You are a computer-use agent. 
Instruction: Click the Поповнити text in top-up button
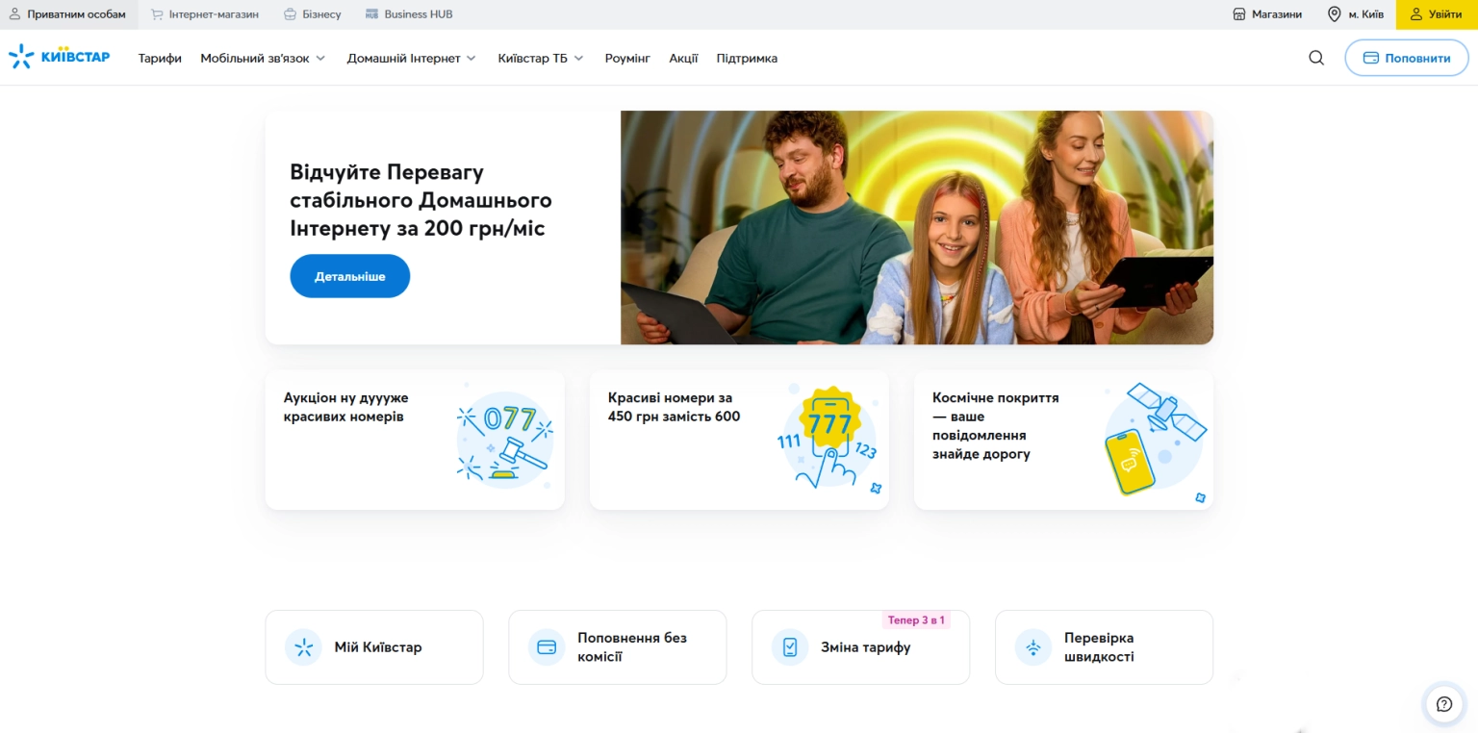pos(1417,59)
